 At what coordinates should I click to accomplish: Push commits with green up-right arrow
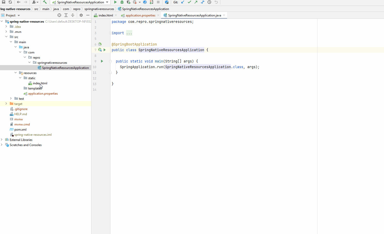[196, 2]
